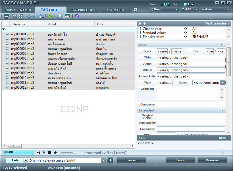Expand the file list filter triangle
Screen dimensions: 233x171
[4, 29]
